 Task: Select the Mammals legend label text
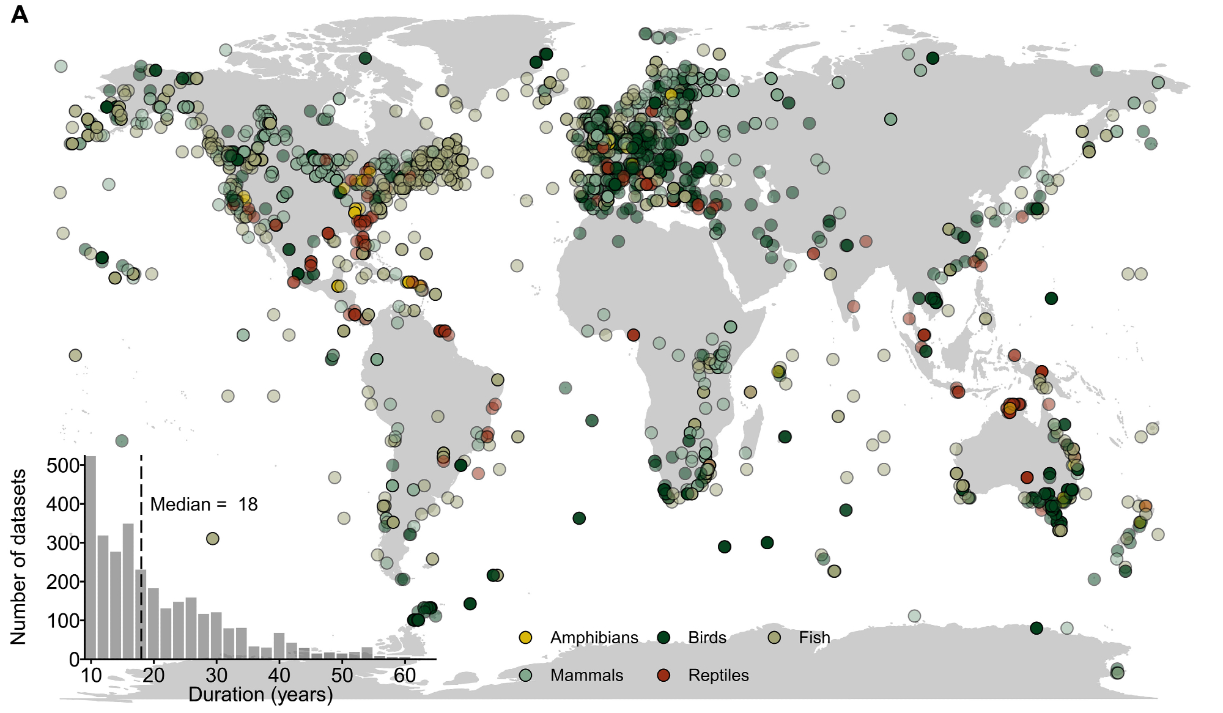586,675
